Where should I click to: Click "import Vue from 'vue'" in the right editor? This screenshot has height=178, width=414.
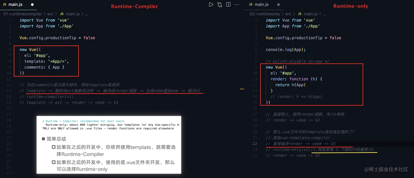pos(290,20)
